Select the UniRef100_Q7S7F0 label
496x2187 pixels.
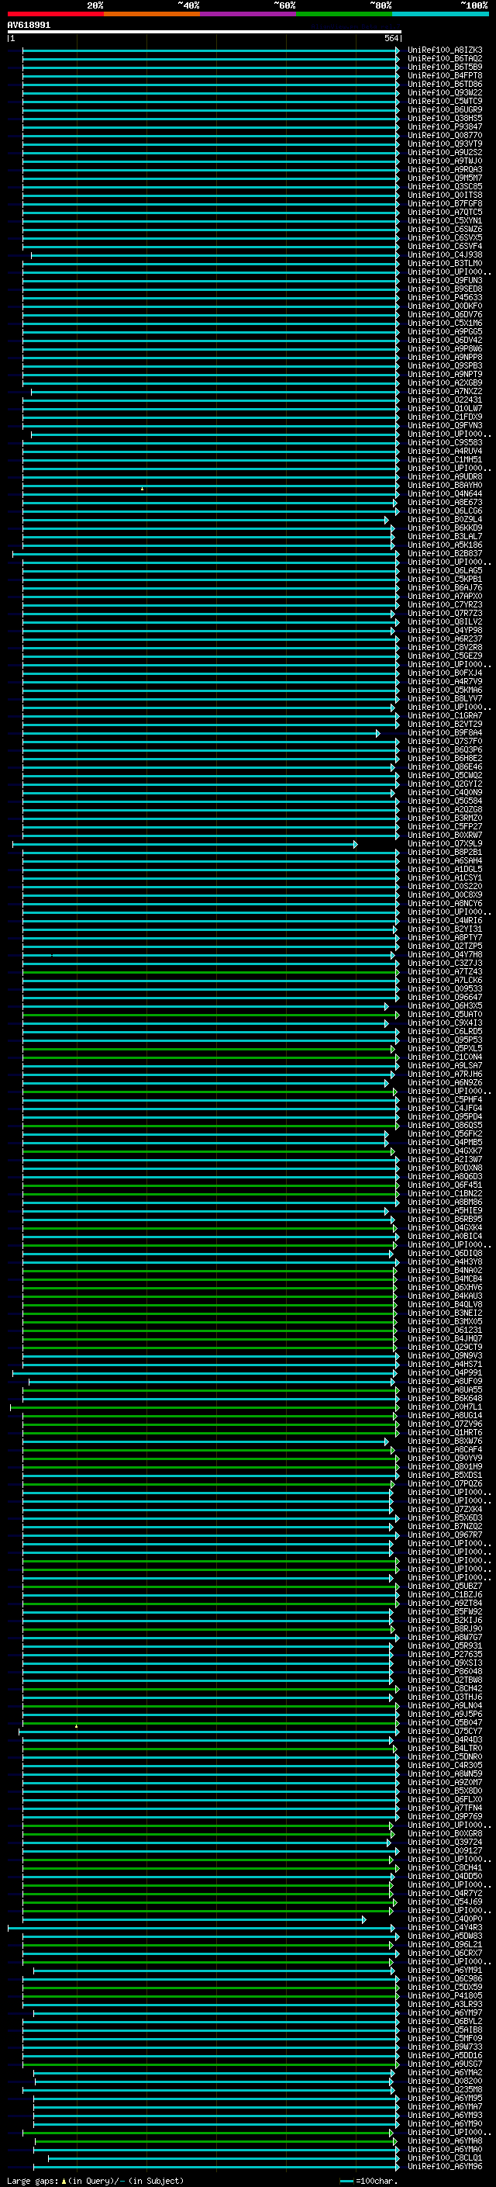[444, 741]
